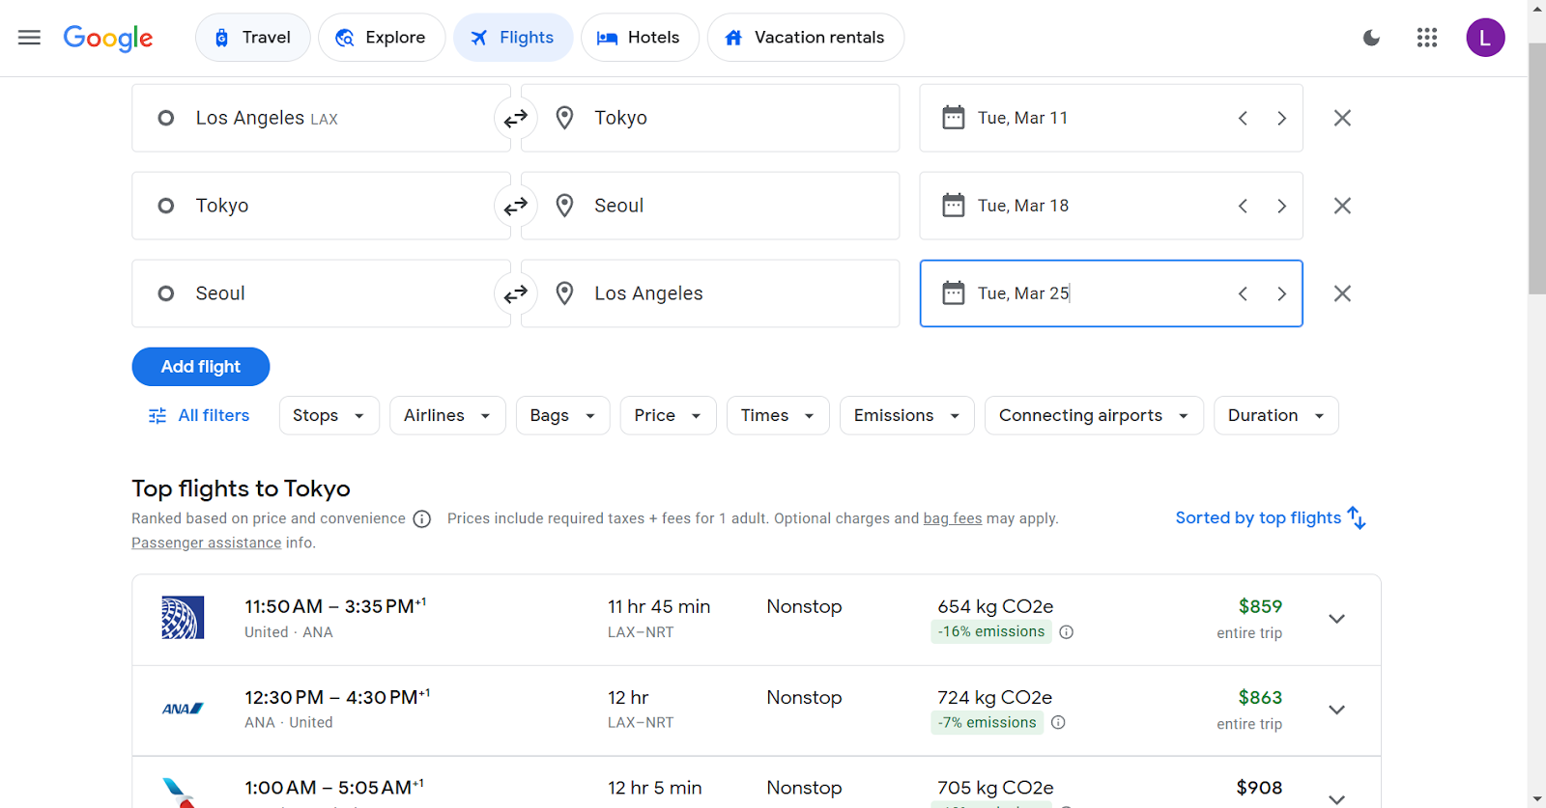The height and width of the screenshot is (808, 1546).
Task: Switch to the Travel tab
Action: click(x=253, y=38)
